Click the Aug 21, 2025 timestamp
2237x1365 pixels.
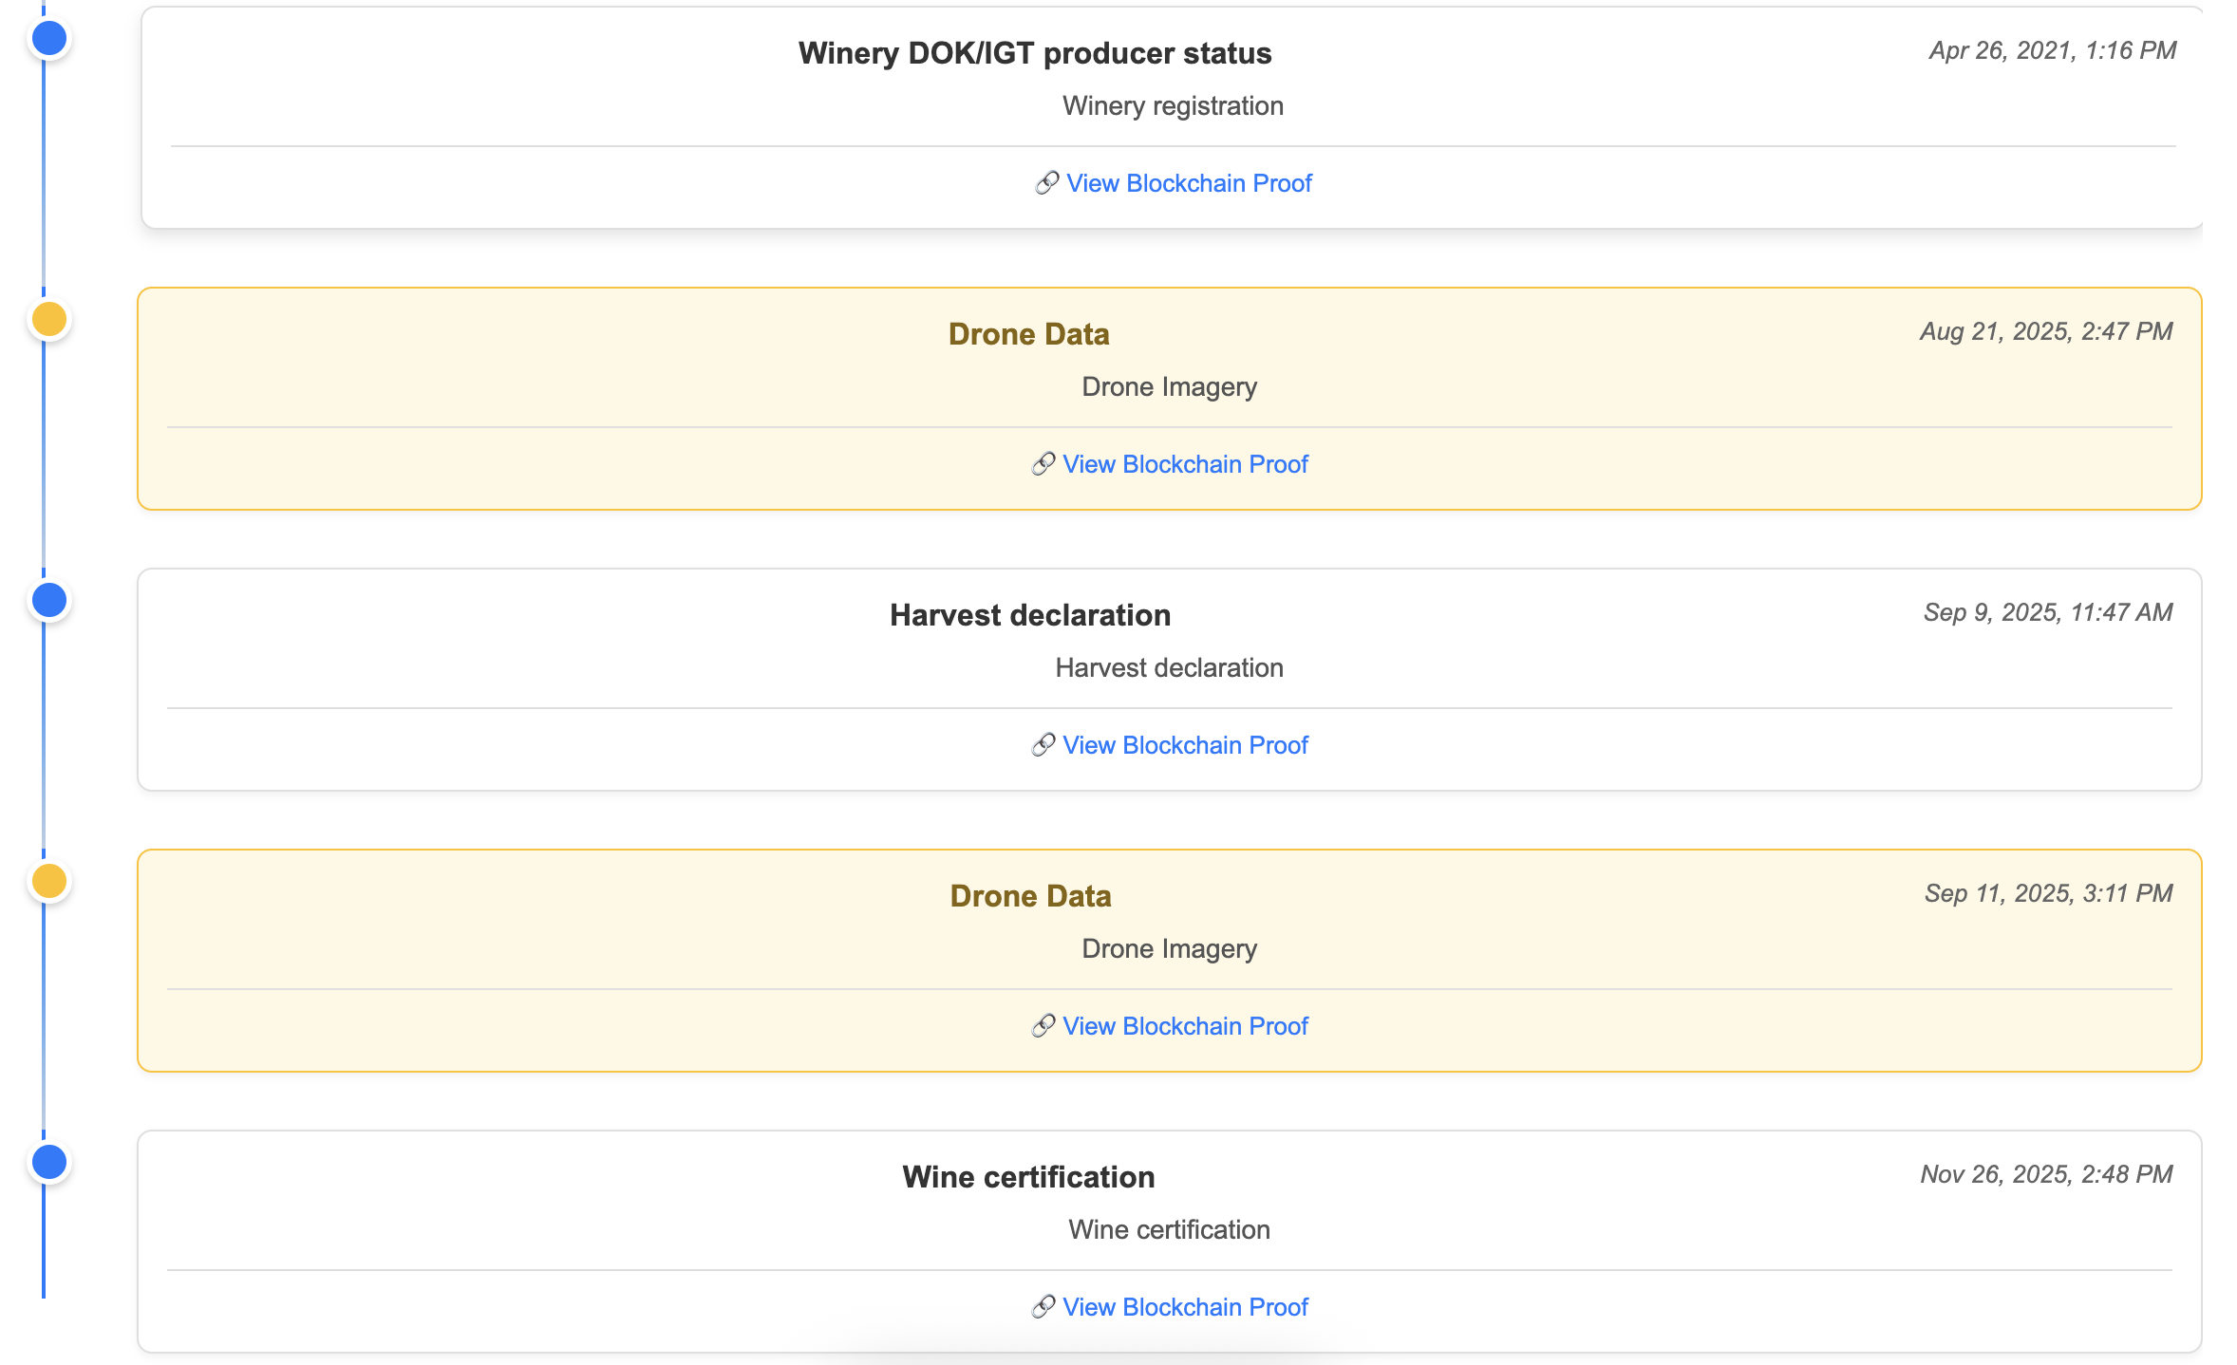2045,331
